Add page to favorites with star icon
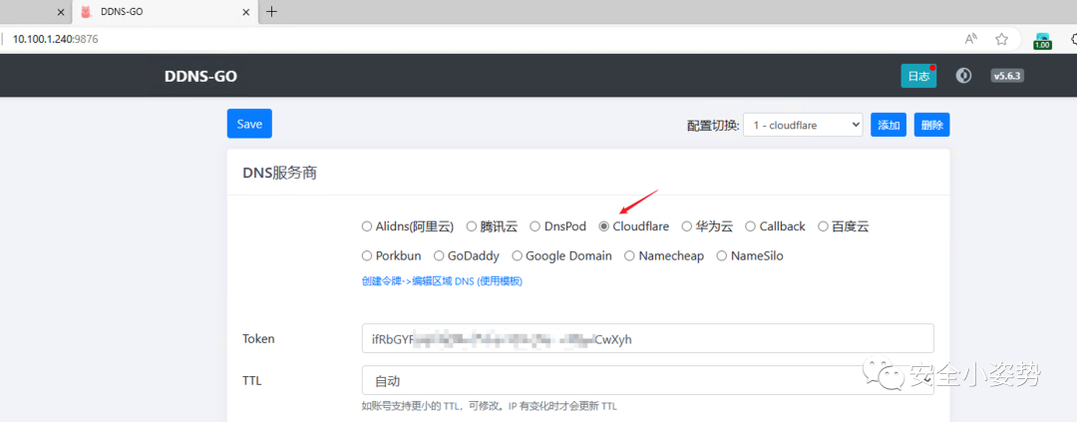The image size is (1077, 422). point(1001,39)
